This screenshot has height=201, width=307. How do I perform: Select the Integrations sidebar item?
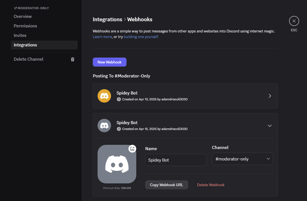[x=44, y=45]
